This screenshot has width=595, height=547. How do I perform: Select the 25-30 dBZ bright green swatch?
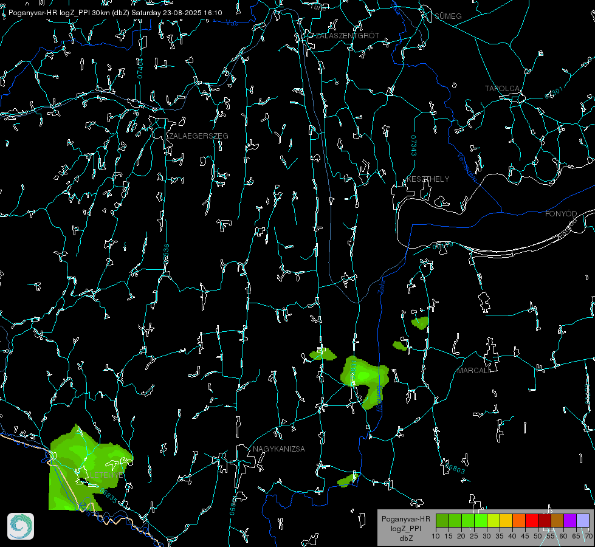click(x=481, y=520)
